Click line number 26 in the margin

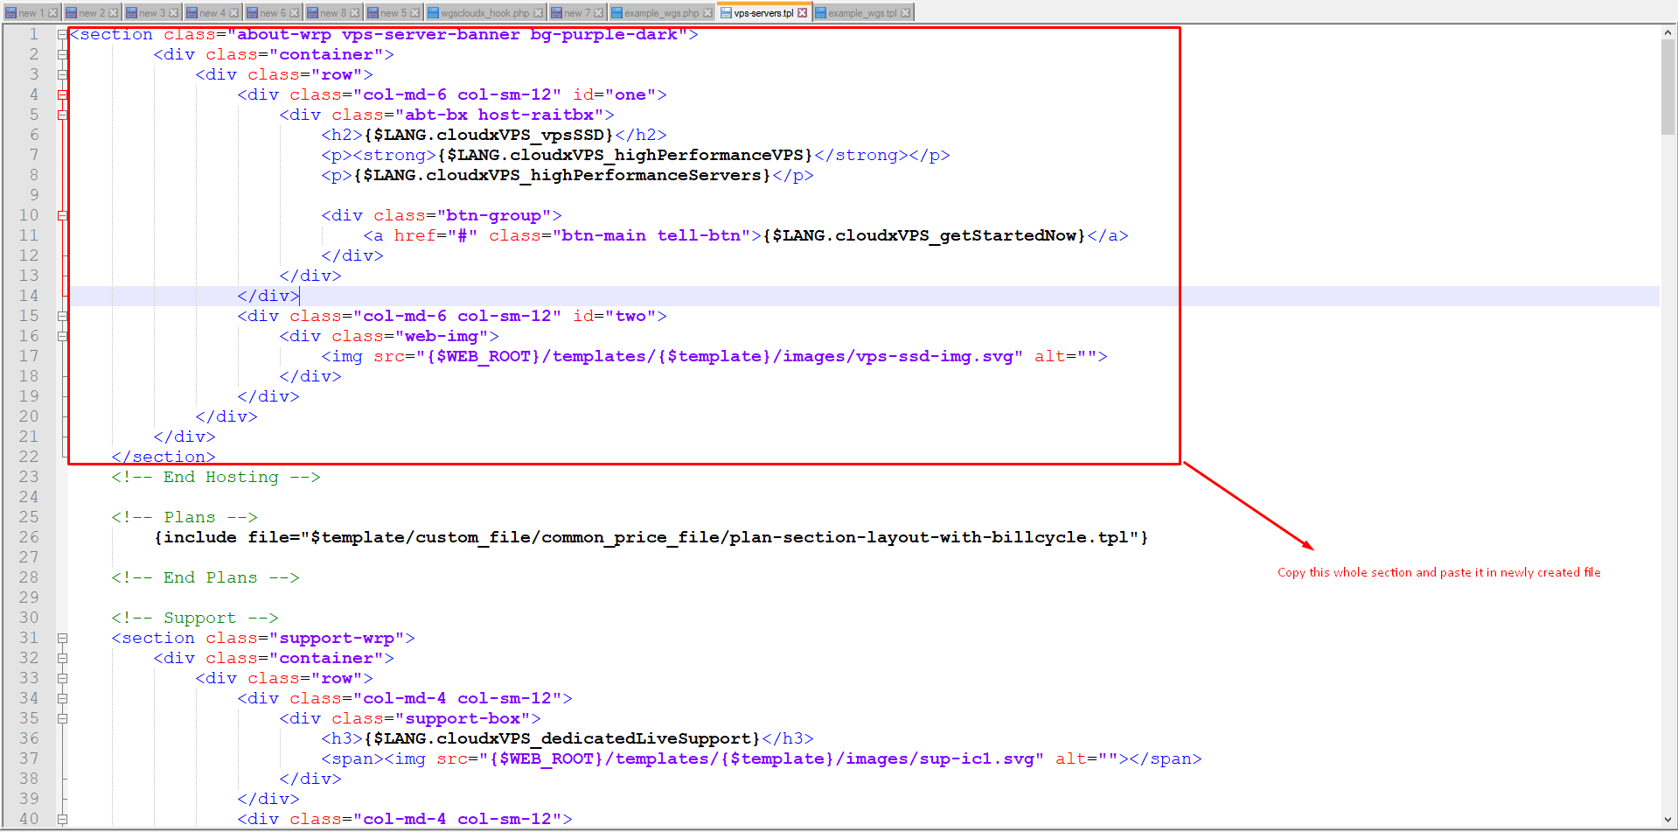click(x=29, y=537)
